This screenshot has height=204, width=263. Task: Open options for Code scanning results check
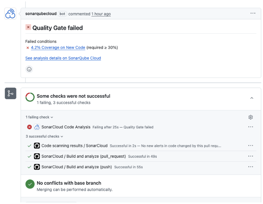250,145
